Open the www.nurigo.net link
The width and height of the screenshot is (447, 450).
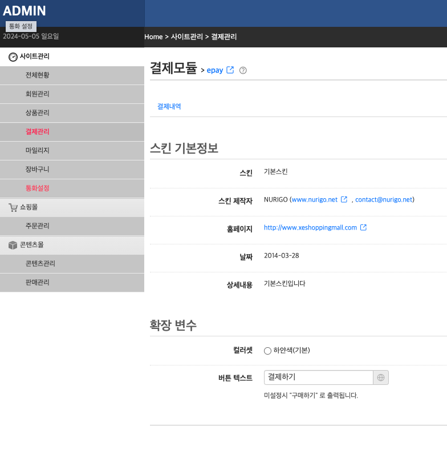[x=315, y=199]
